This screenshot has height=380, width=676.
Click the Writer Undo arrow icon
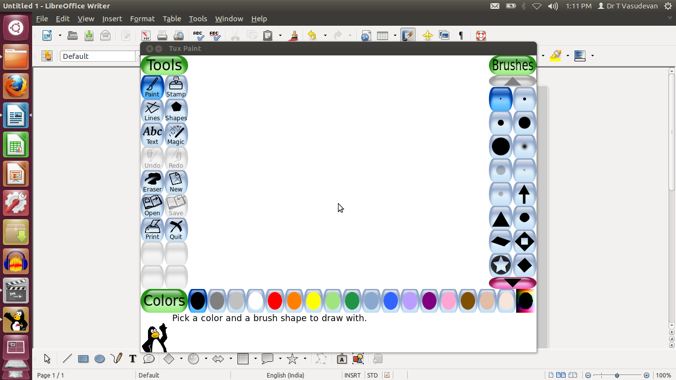click(312, 36)
